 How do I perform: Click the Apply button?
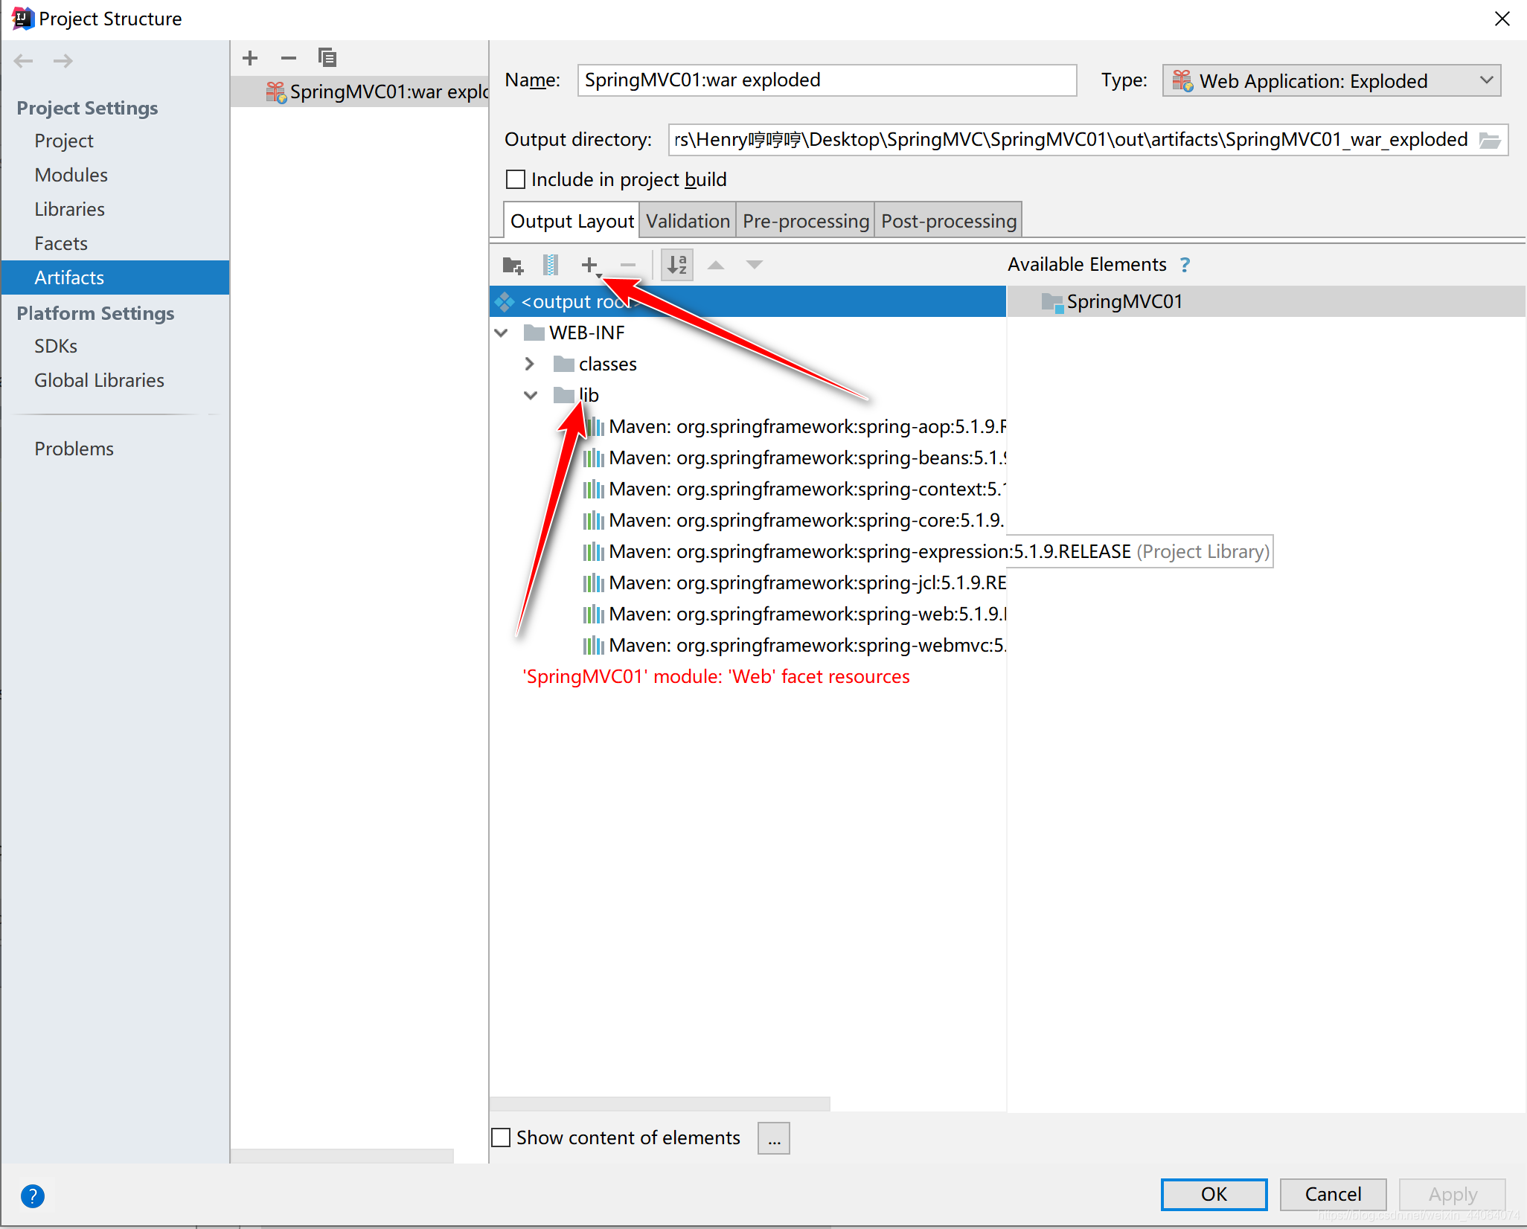(x=1452, y=1194)
